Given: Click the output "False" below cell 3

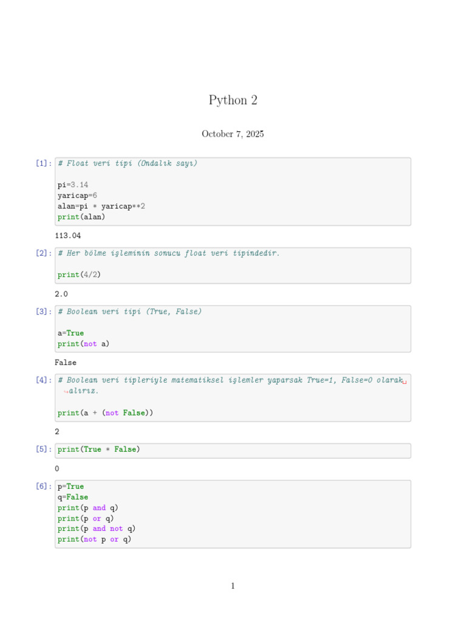Looking at the screenshot, I should 66,363.
